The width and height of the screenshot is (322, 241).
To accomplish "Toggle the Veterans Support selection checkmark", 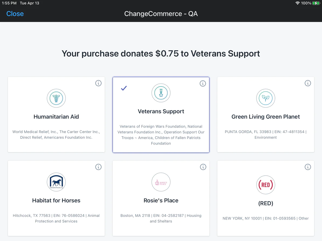I will [x=124, y=88].
